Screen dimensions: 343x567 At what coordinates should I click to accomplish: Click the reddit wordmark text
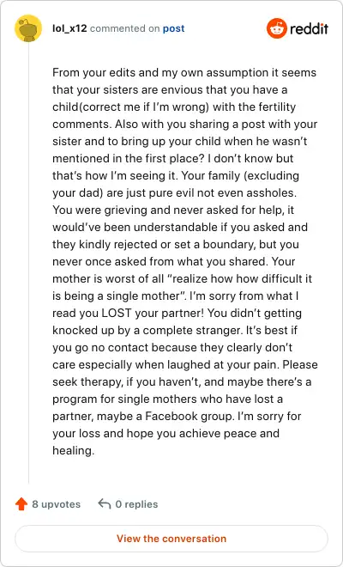(x=309, y=28)
